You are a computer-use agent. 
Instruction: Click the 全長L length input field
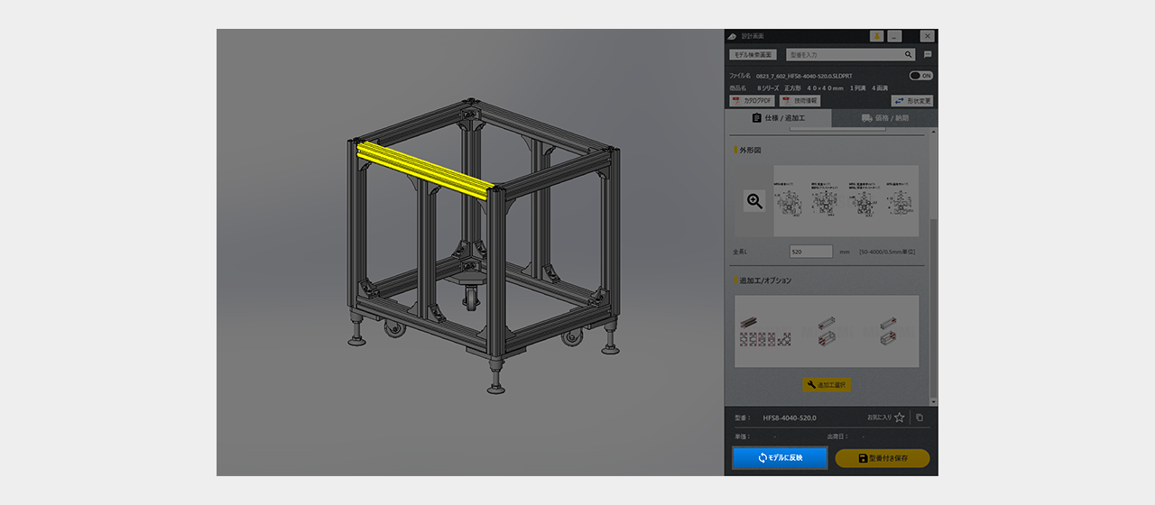pyautogui.click(x=810, y=252)
